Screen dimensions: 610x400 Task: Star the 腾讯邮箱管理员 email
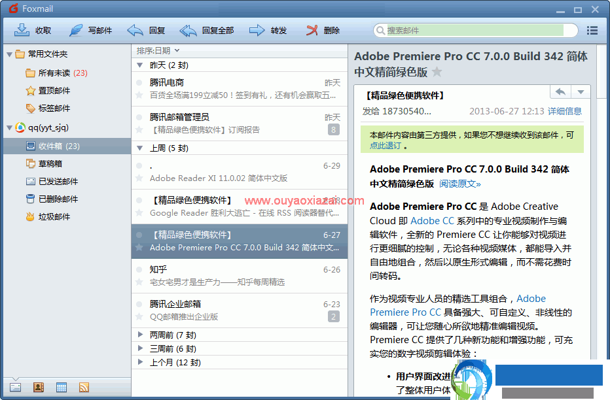pyautogui.click(x=139, y=129)
